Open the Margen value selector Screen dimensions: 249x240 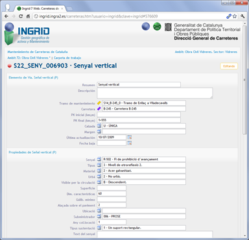pos(99,132)
